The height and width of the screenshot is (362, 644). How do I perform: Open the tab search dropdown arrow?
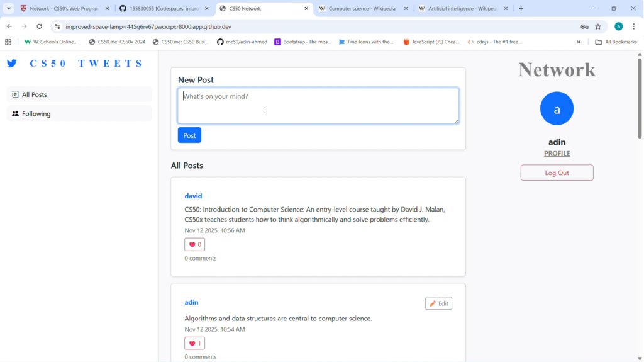tap(9, 8)
